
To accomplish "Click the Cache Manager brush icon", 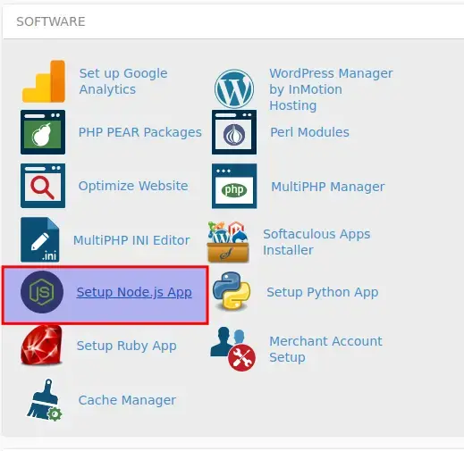I will point(45,400).
